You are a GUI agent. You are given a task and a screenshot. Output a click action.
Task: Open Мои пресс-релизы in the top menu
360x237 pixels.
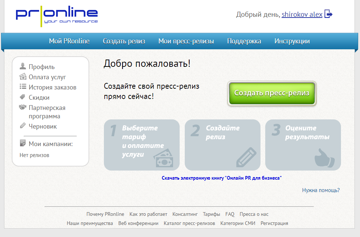pyautogui.click(x=186, y=41)
